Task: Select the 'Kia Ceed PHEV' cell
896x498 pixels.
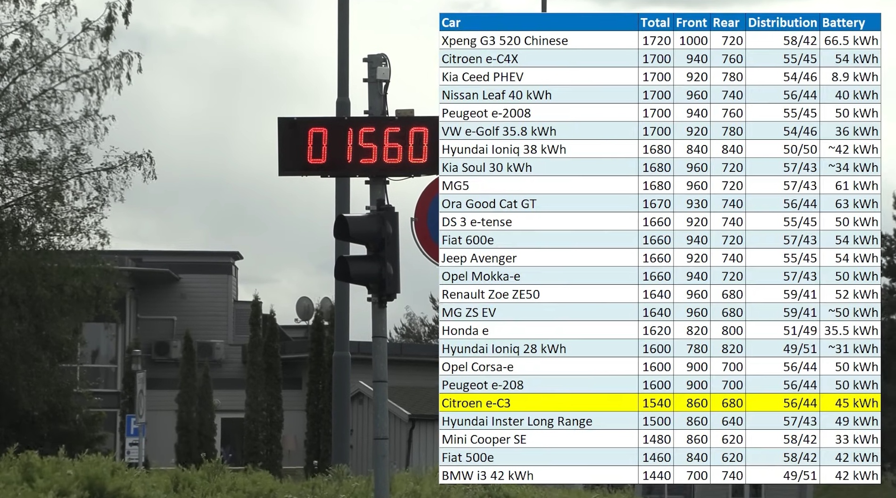Action: 539,77
